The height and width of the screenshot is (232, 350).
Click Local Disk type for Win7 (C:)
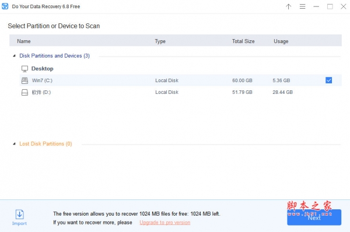167,80
